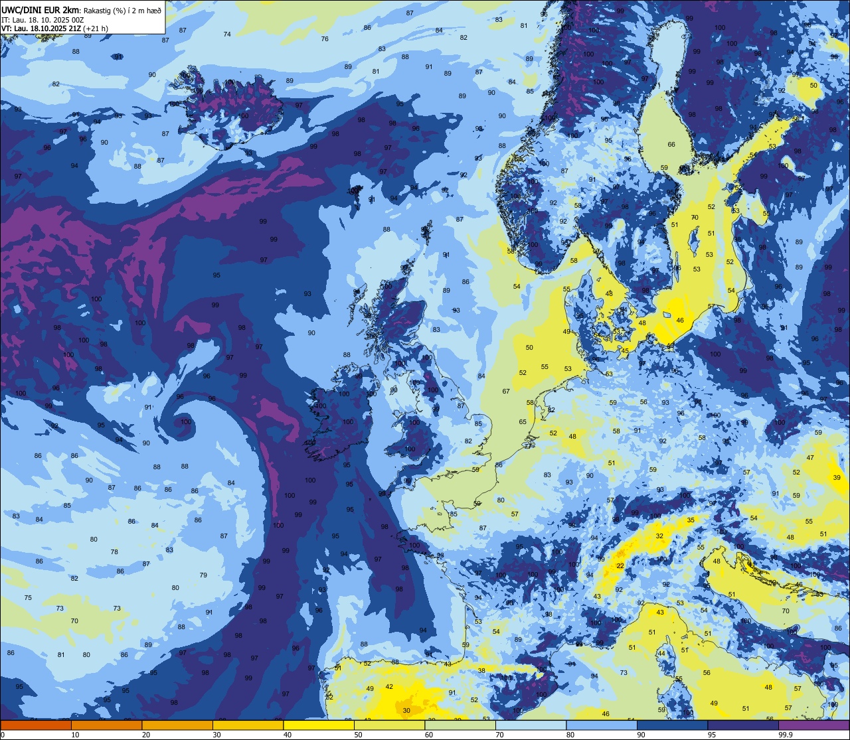This screenshot has width=850, height=740.
Task: Click the "Rakastig (%) í 2 m hæð" label
Action: click(x=122, y=10)
